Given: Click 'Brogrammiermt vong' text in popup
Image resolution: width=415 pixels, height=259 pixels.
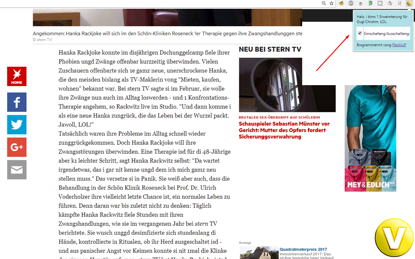Looking at the screenshot, I should point(374,45).
